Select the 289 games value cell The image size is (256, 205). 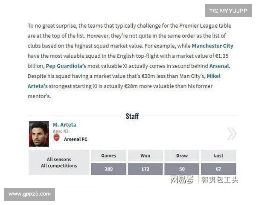click(108, 169)
